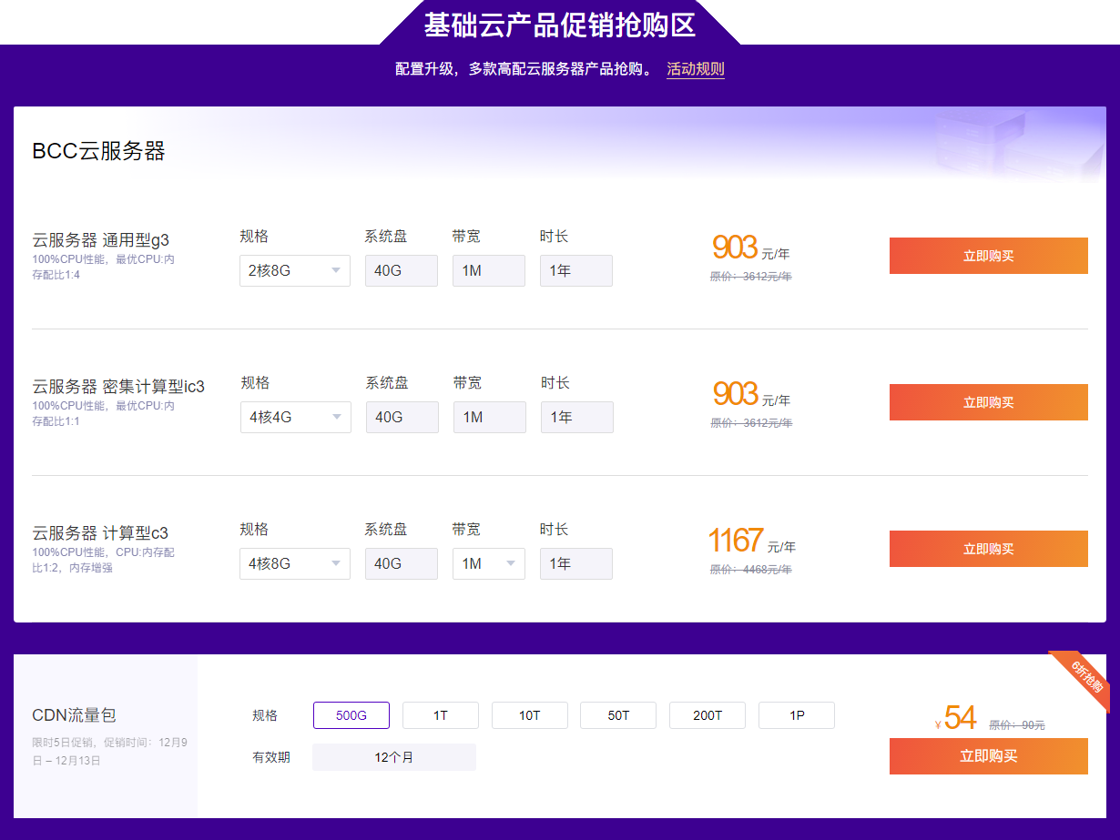
Task: Select the 1T CDN package option
Action: [441, 715]
